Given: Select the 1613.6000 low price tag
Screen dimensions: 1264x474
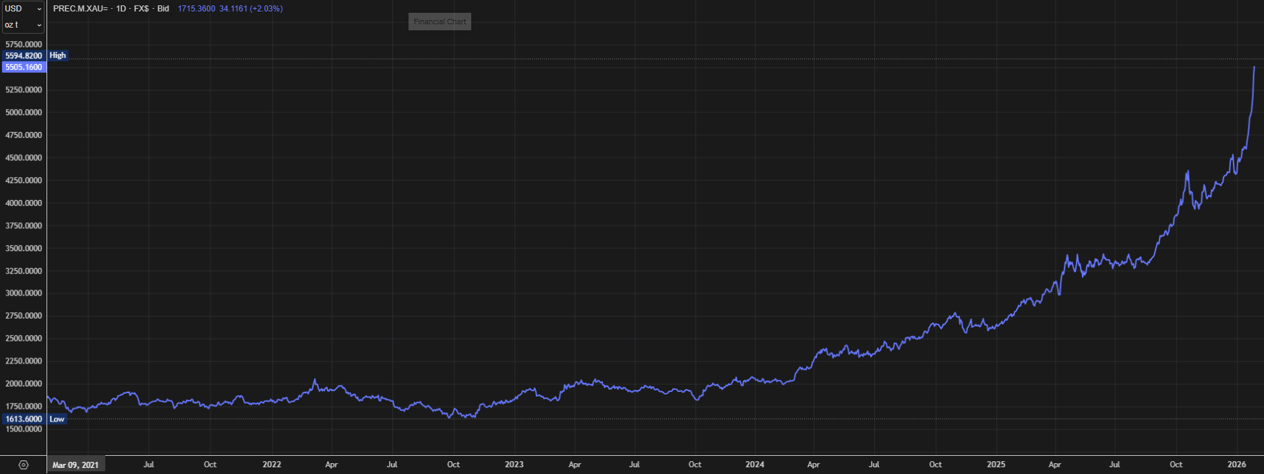Looking at the screenshot, I should [24, 419].
